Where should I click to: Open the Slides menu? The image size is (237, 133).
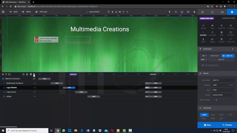pos(27,12)
